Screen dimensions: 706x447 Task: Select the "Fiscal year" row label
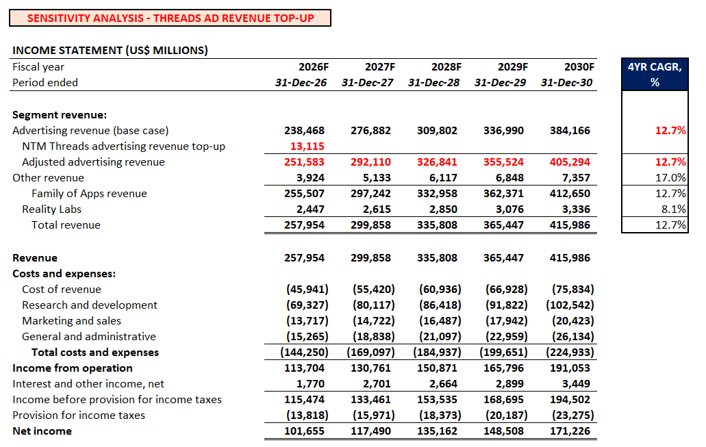[x=38, y=66]
